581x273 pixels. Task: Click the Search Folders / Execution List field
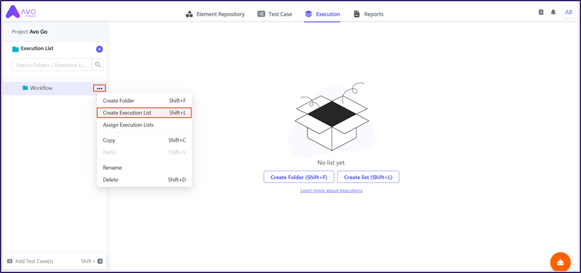click(x=52, y=65)
